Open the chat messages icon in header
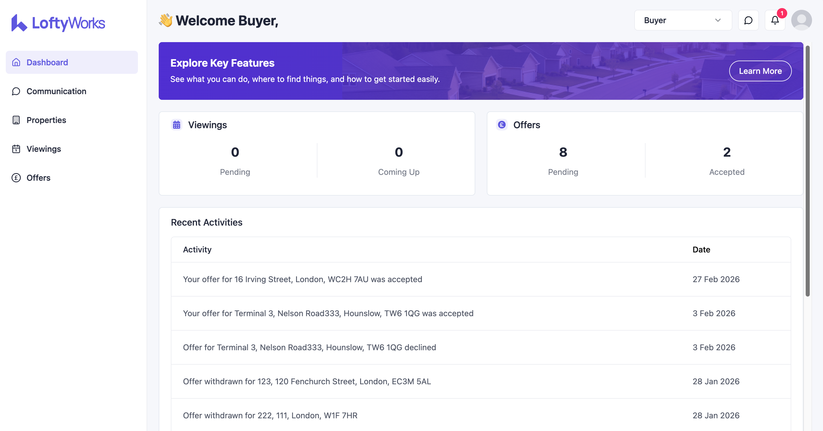823x431 pixels. pyautogui.click(x=748, y=20)
